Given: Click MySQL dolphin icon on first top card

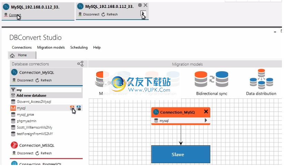Looking at the screenshot, I should (6, 7).
